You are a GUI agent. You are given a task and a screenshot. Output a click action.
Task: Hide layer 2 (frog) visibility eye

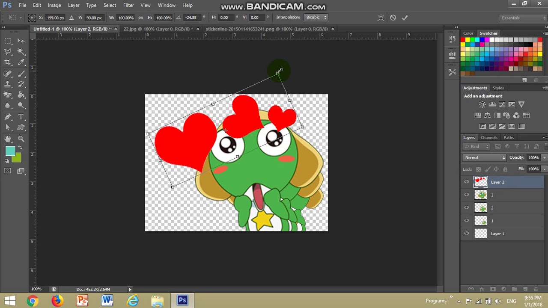(x=467, y=208)
